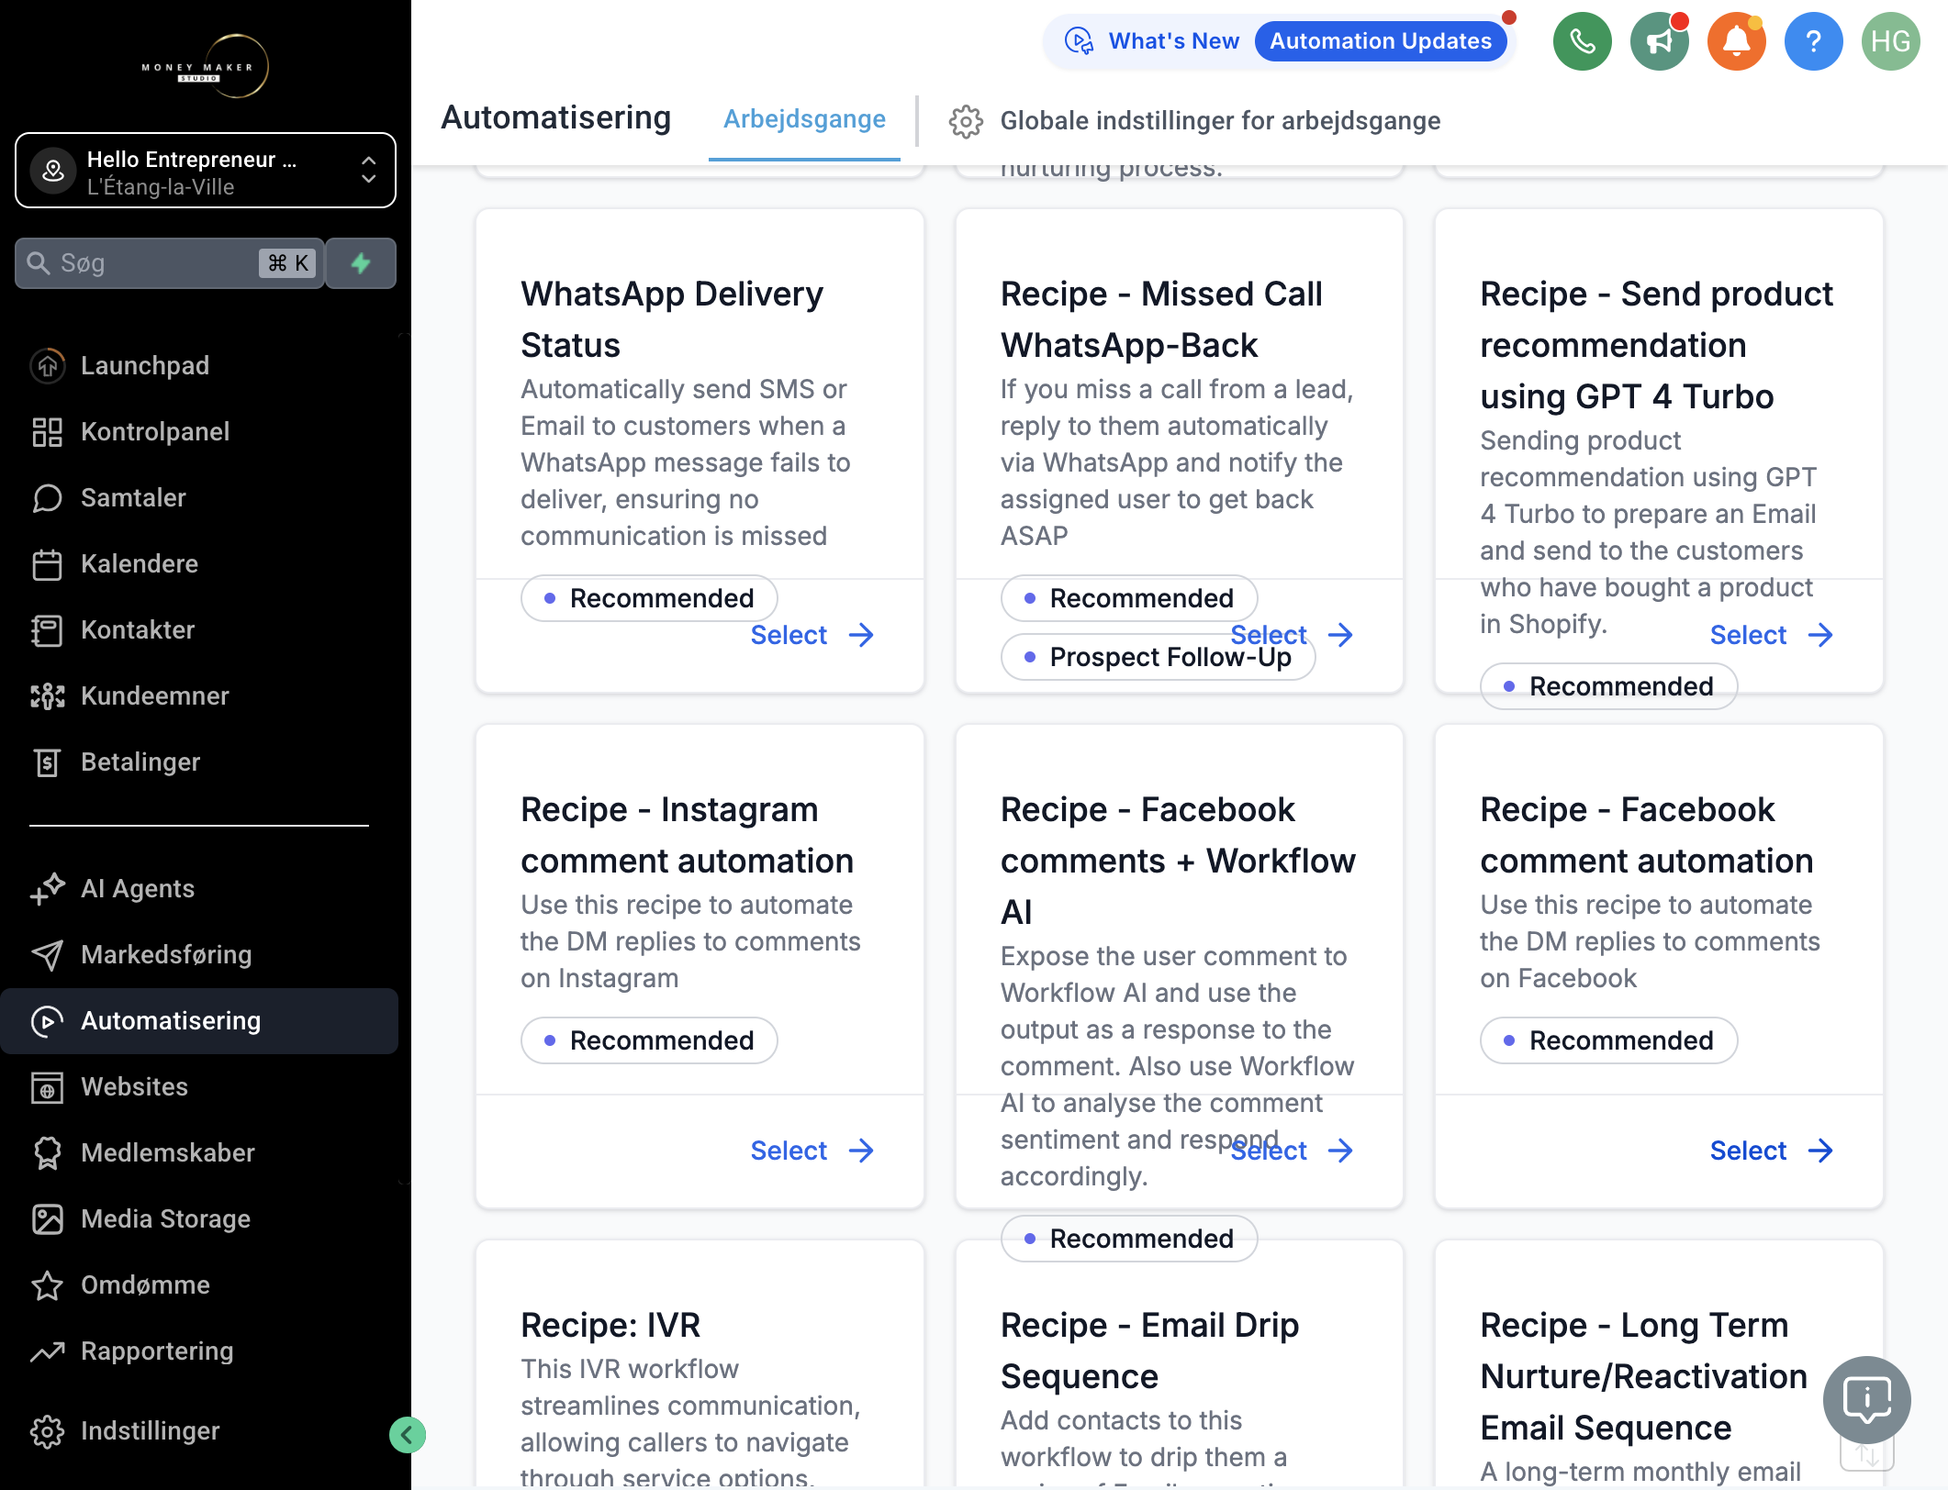
Task: Open Samtaler conversations icon
Action: click(47, 497)
